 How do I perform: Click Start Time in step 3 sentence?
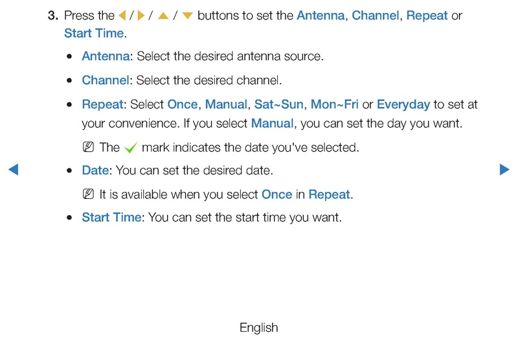click(x=94, y=34)
